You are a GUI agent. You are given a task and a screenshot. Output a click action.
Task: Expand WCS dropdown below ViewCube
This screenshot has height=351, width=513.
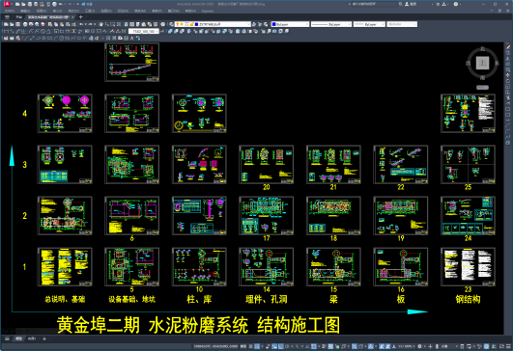482,87
